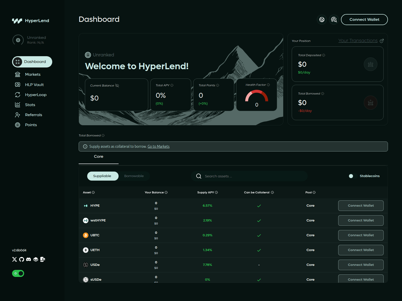Click the bank icon in Total Borrowed card

pos(371,103)
